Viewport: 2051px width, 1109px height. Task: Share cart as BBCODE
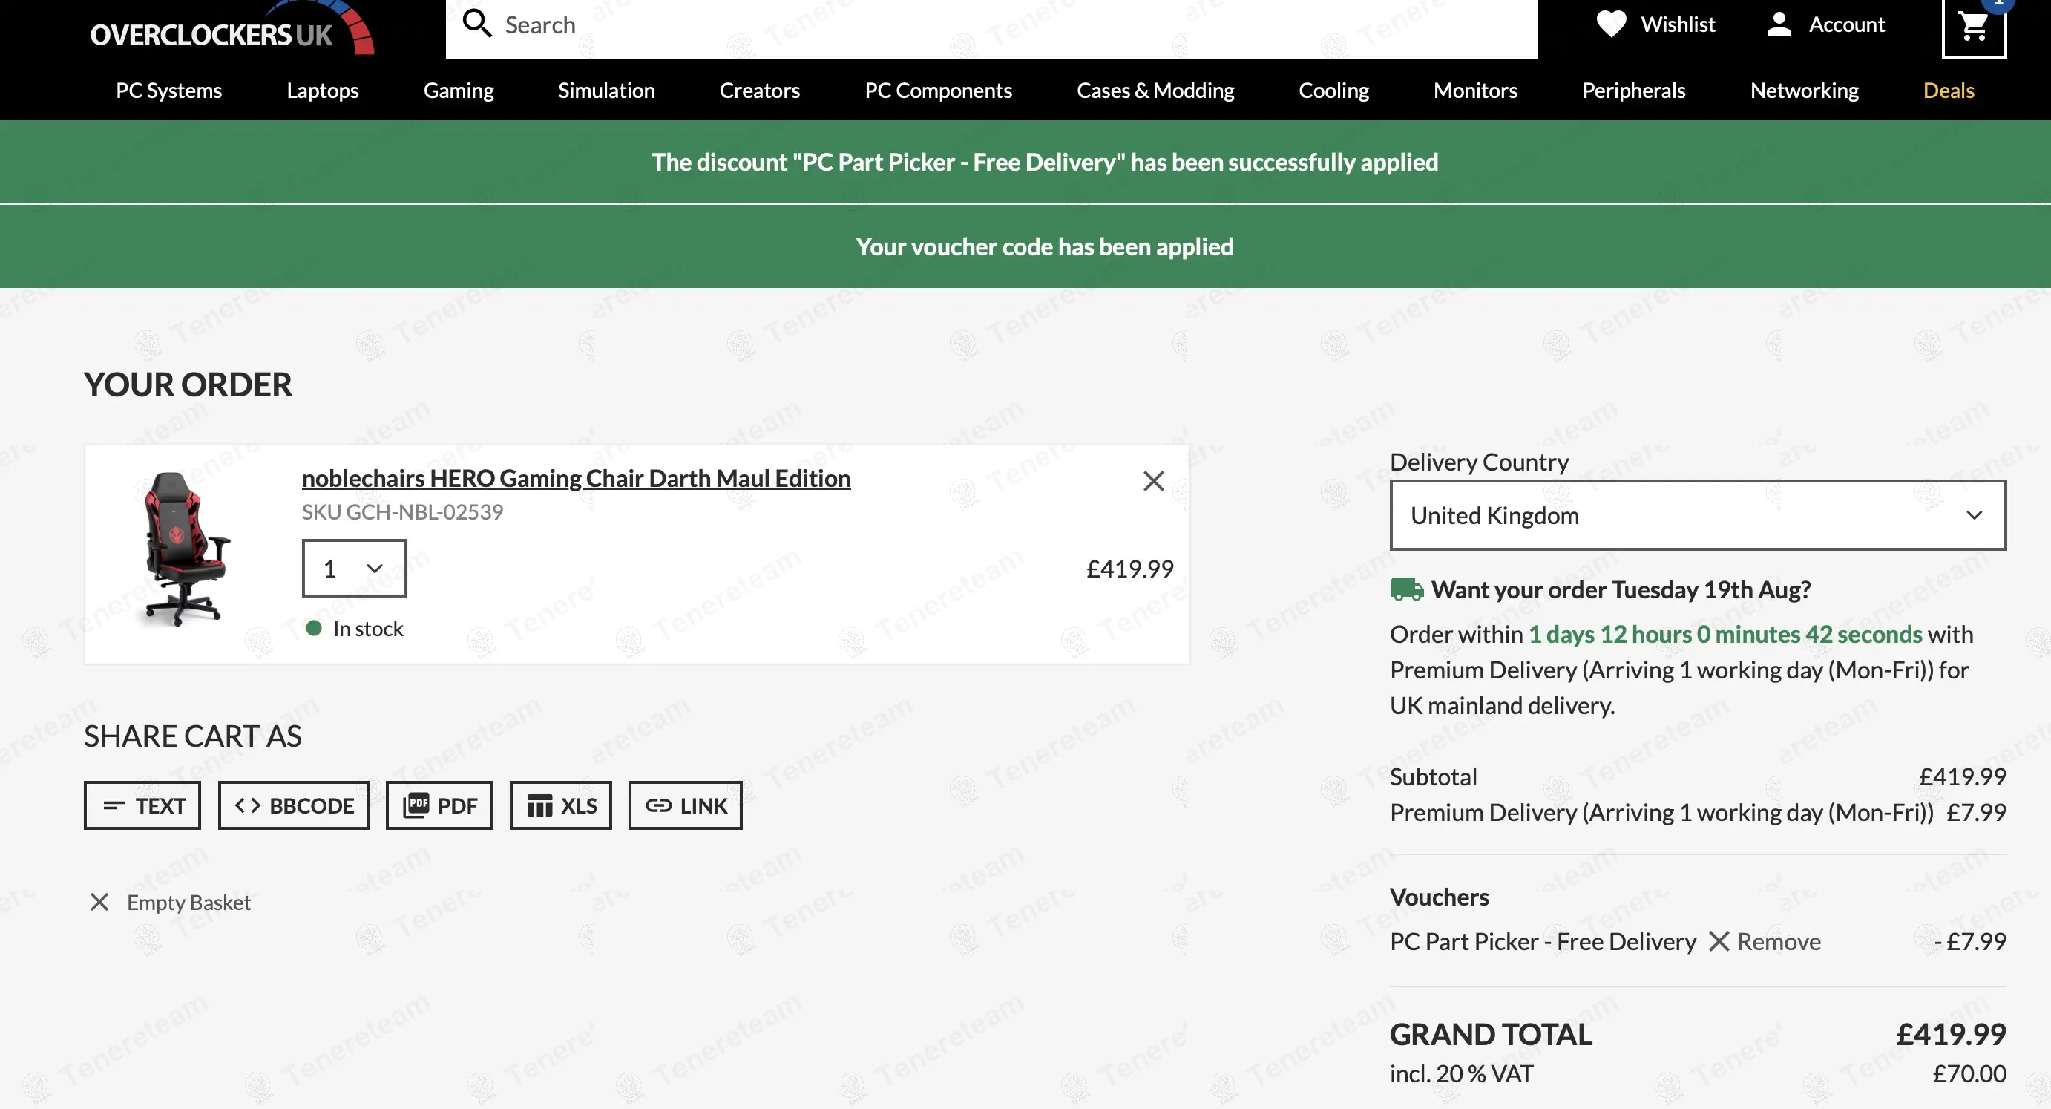(293, 805)
